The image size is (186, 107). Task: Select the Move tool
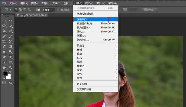[10, 21]
